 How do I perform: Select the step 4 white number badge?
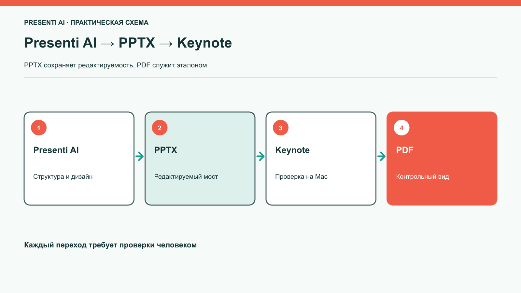click(x=401, y=128)
